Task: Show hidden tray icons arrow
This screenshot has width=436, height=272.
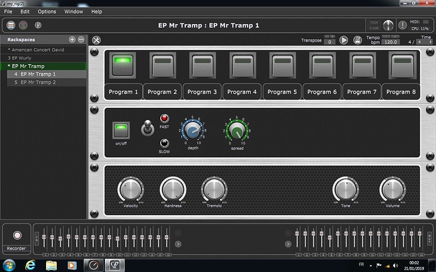Action: (x=371, y=266)
